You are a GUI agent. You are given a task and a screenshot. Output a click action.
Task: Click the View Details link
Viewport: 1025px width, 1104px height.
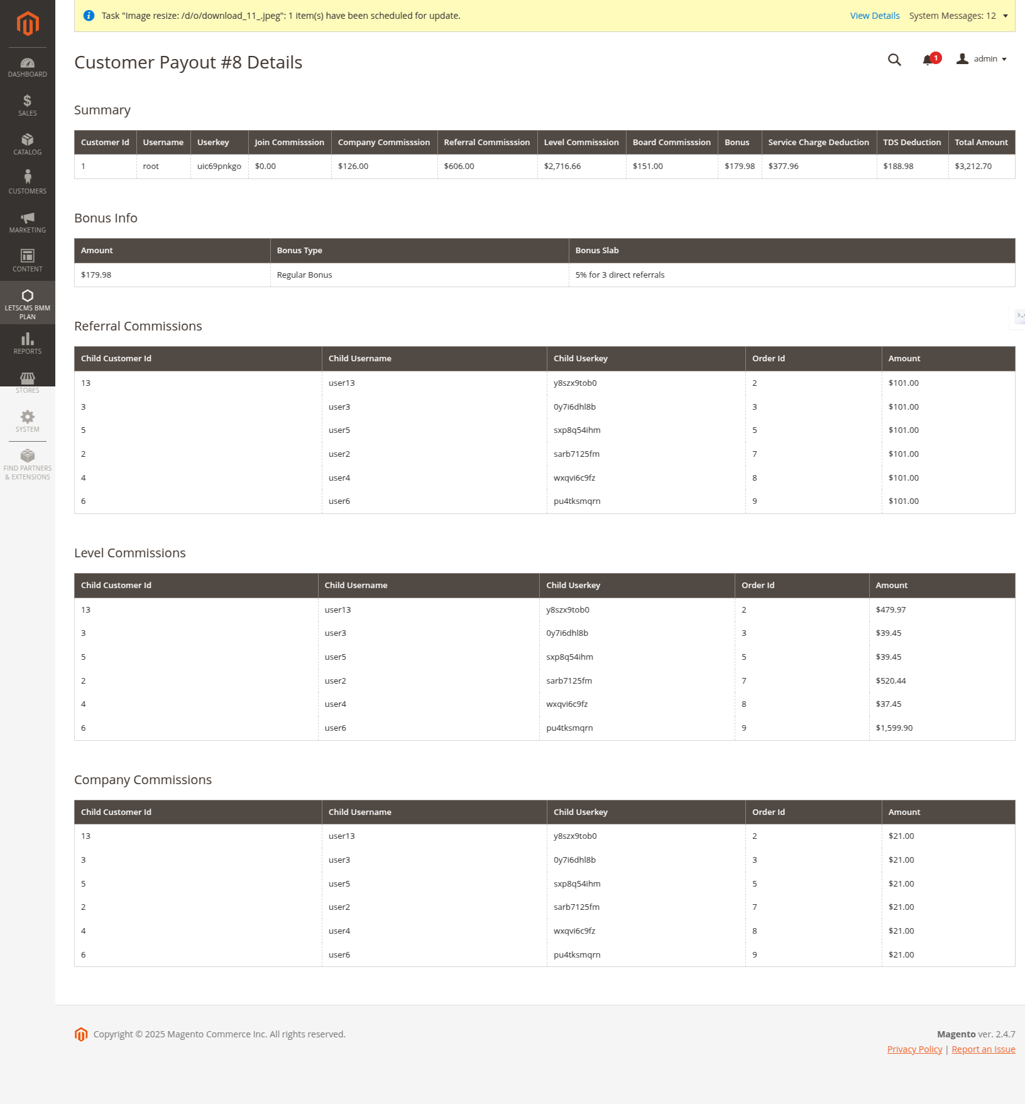[x=874, y=16]
